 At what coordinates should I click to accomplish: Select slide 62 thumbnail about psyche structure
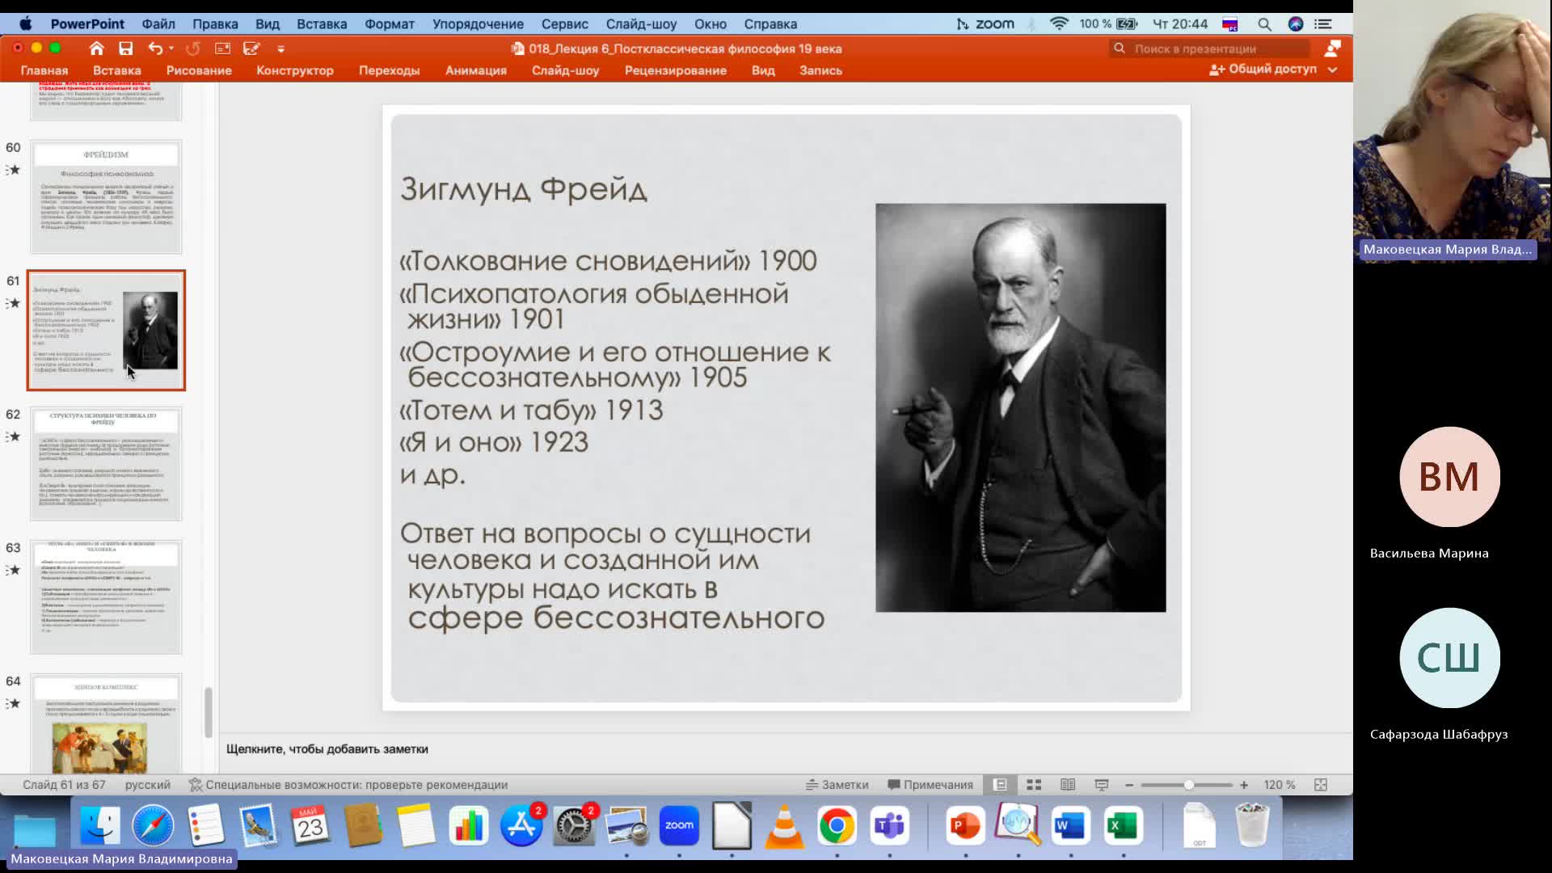[x=106, y=463]
